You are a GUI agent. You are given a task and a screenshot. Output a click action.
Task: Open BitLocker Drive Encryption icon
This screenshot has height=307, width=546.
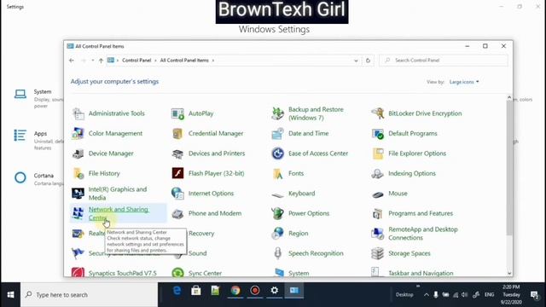click(377, 113)
